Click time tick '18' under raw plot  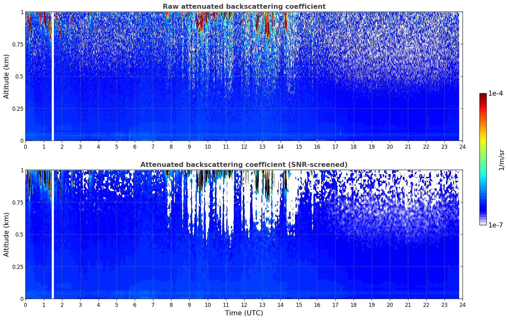tap(354, 147)
